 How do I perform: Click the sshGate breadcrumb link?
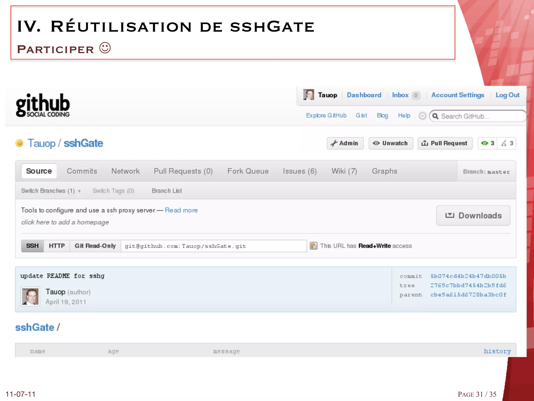coord(35,327)
